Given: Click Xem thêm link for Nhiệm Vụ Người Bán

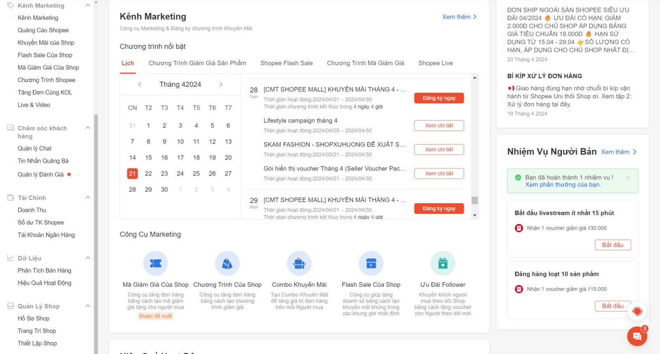Looking at the screenshot, I should coord(618,152).
